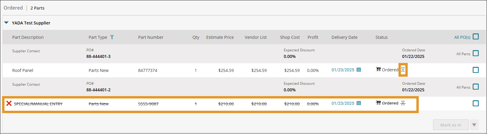This screenshot has width=487, height=134.
Task: Click the Delivery Date column header
Action: pyautogui.click(x=344, y=37)
